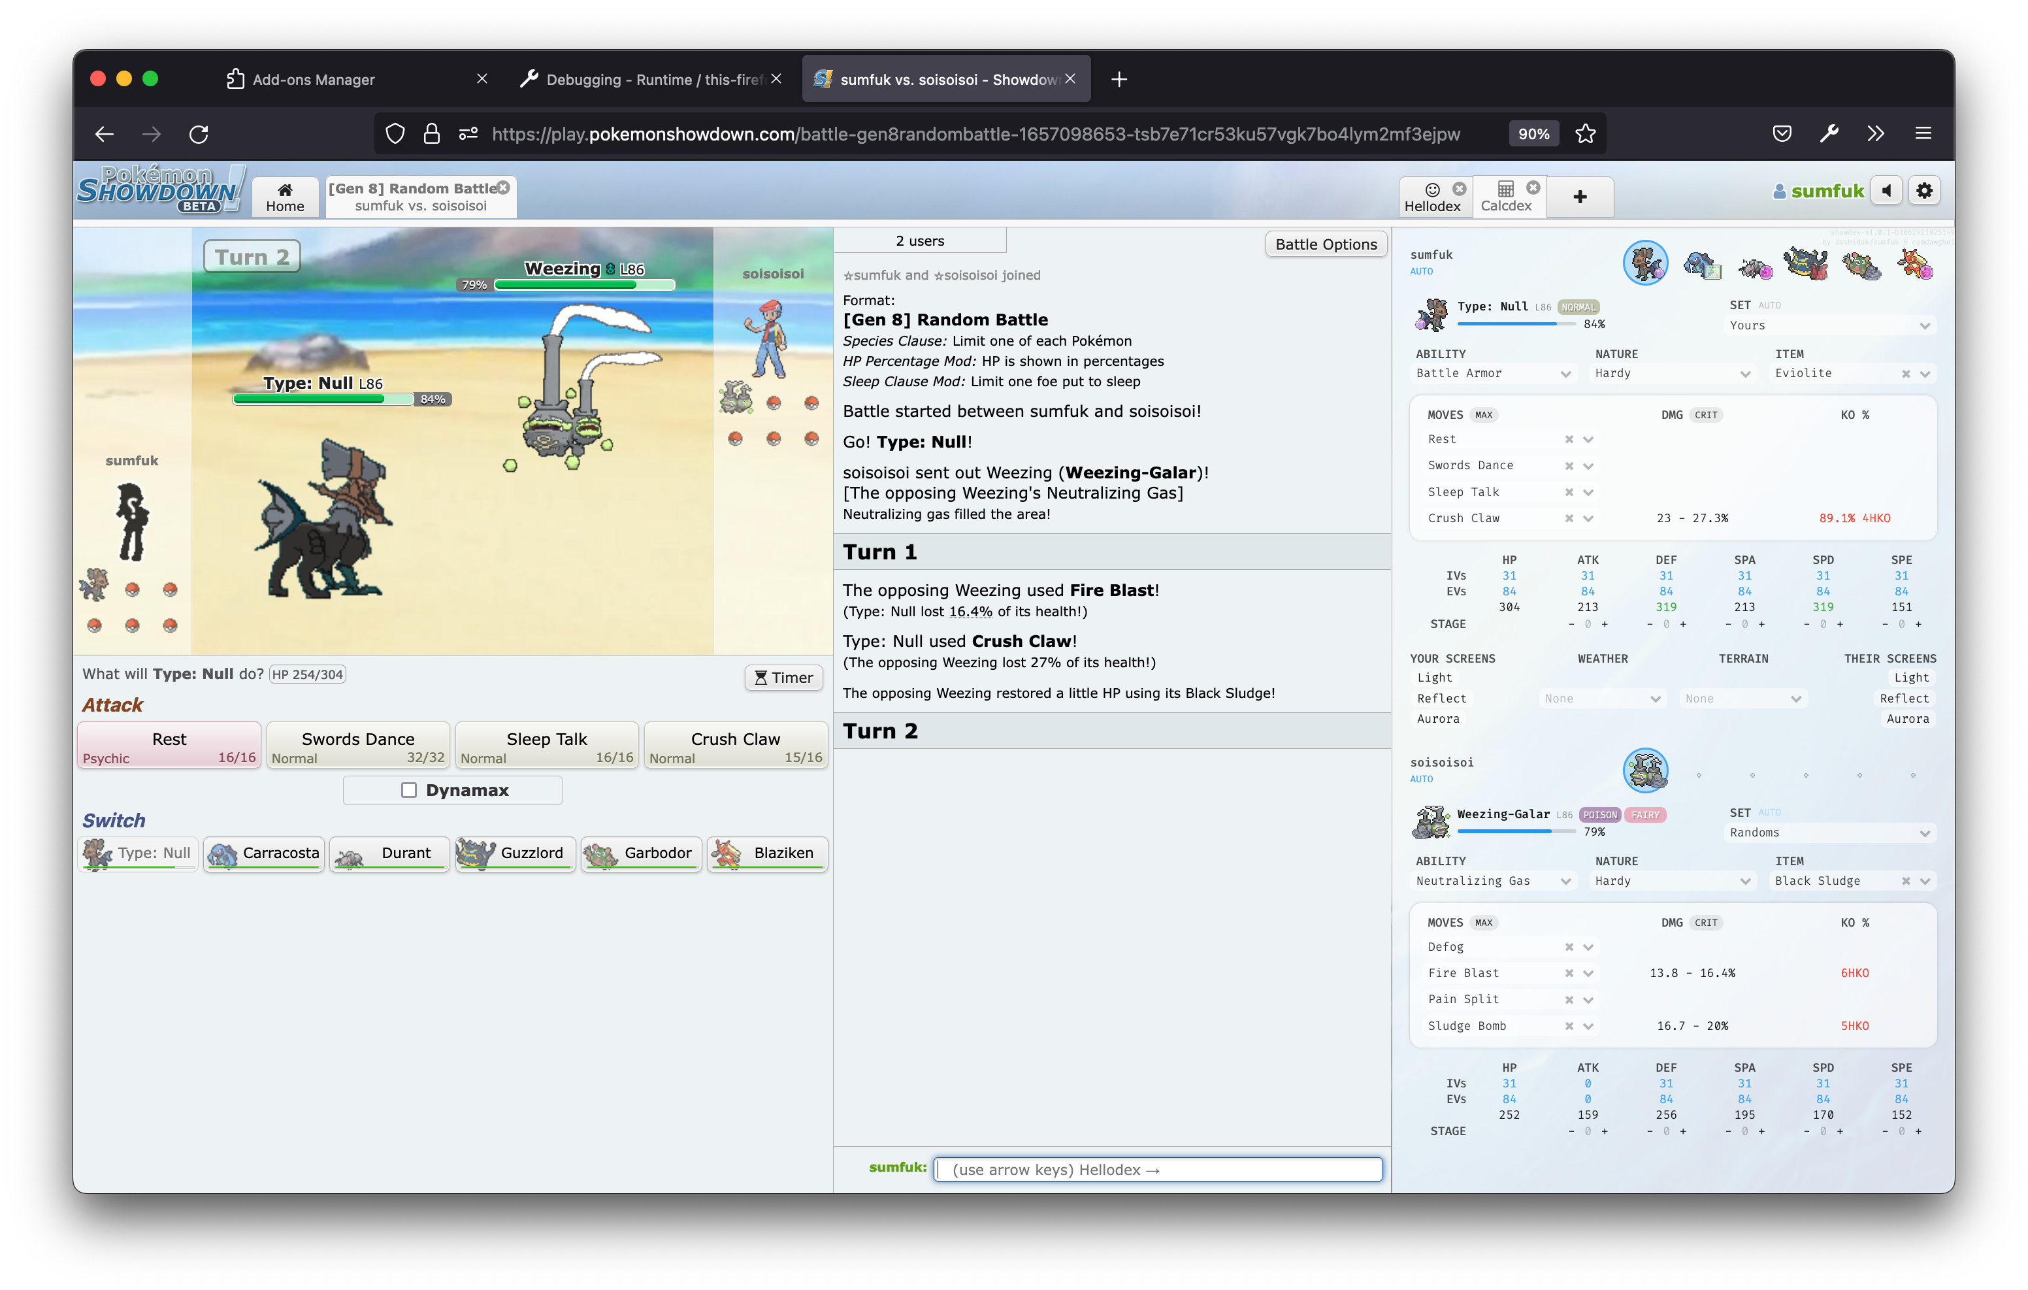Start the battle Timer
Viewport: 2028px width, 1290px height.
(783, 678)
